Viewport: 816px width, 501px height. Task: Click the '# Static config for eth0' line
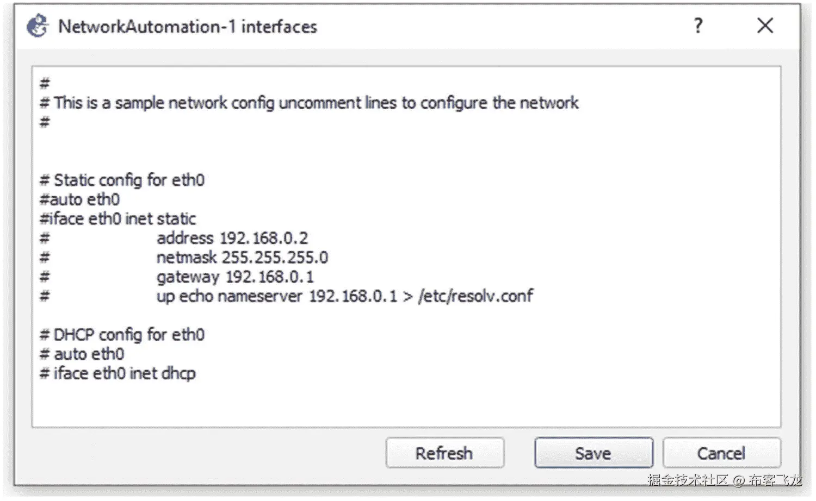click(128, 180)
